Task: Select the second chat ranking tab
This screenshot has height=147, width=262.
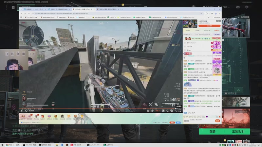Action: click(197, 31)
